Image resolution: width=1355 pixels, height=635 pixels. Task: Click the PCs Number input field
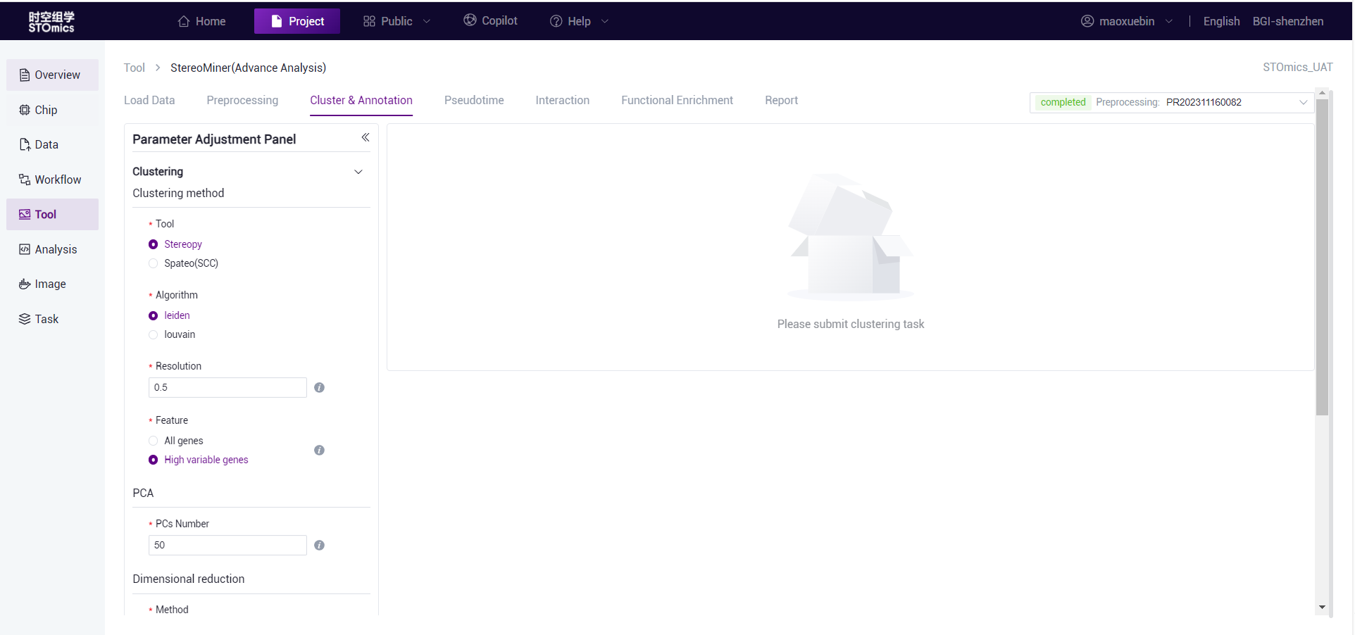(227, 545)
